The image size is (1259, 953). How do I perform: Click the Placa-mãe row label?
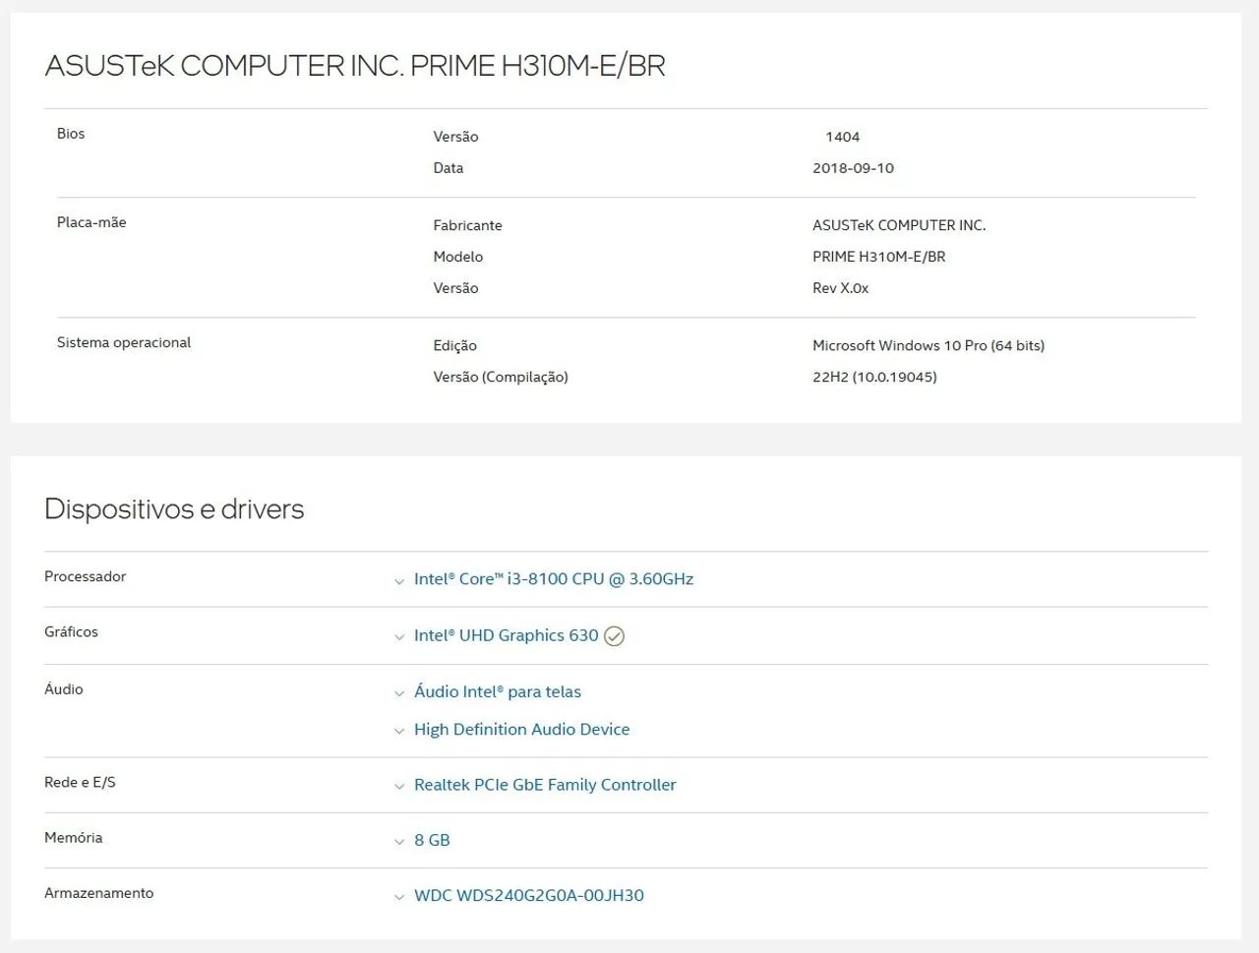click(91, 222)
